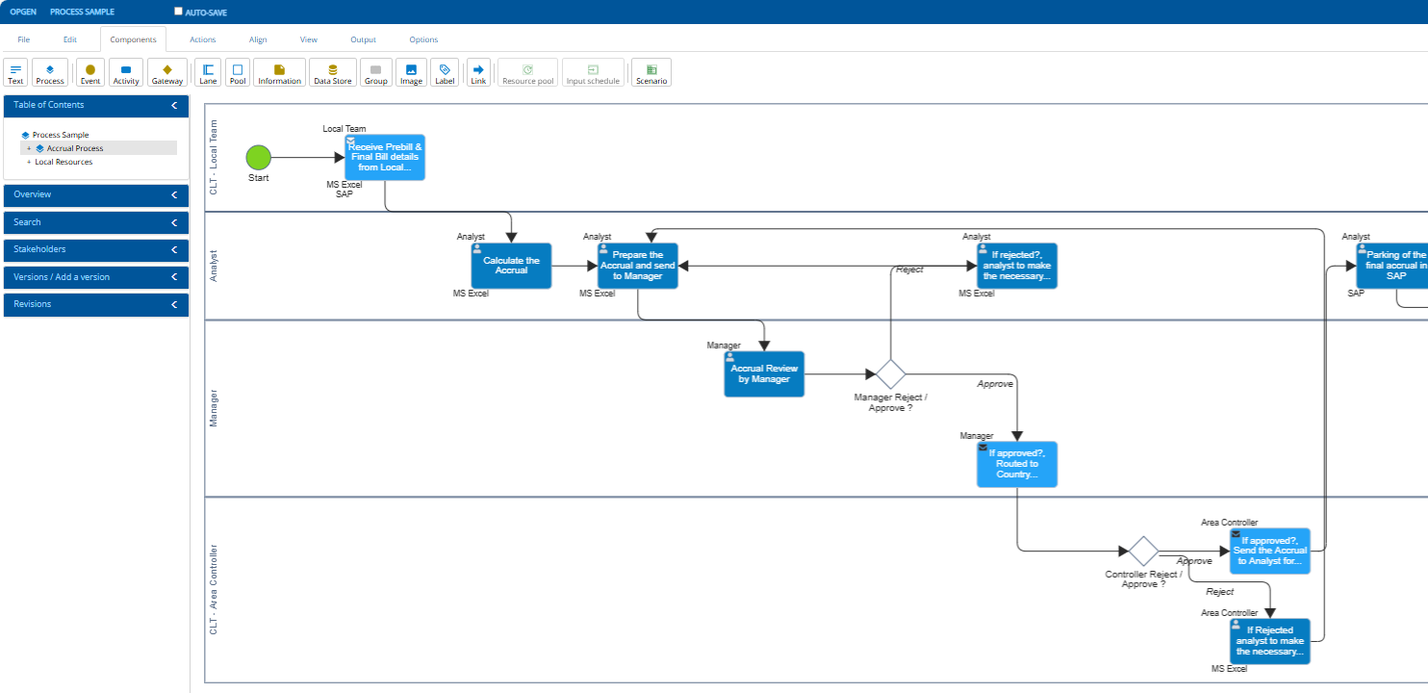Select the Activity tool
1428x693 pixels.
tap(126, 73)
